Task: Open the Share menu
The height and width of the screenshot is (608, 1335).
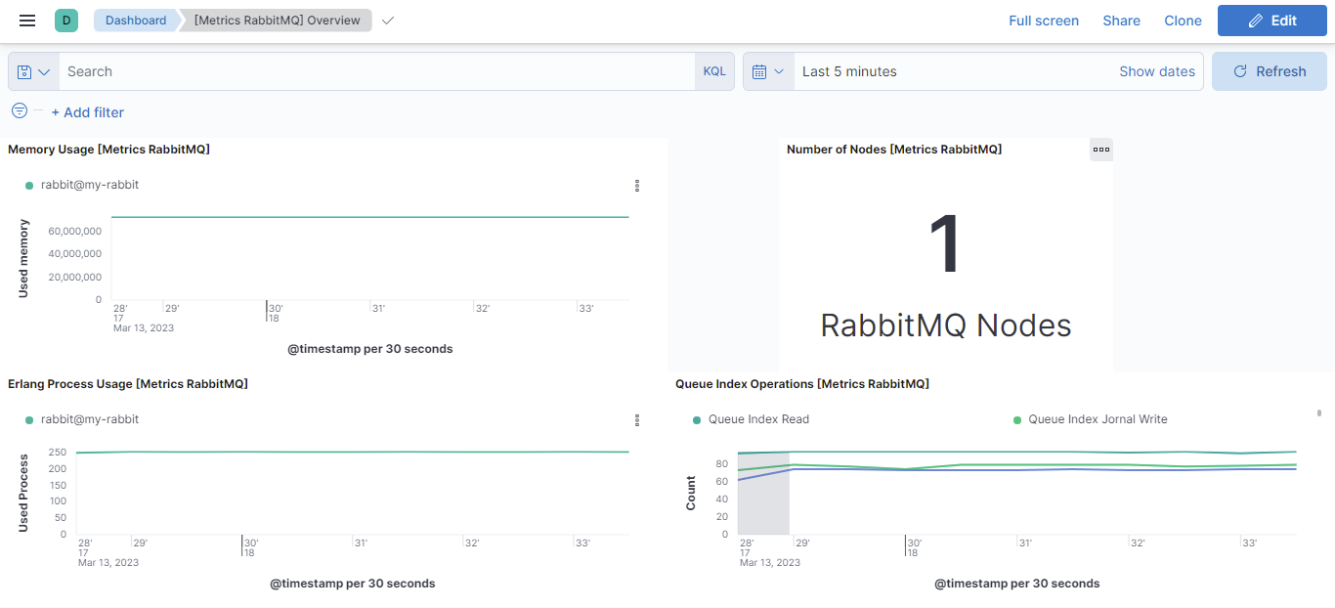Action: coord(1121,21)
